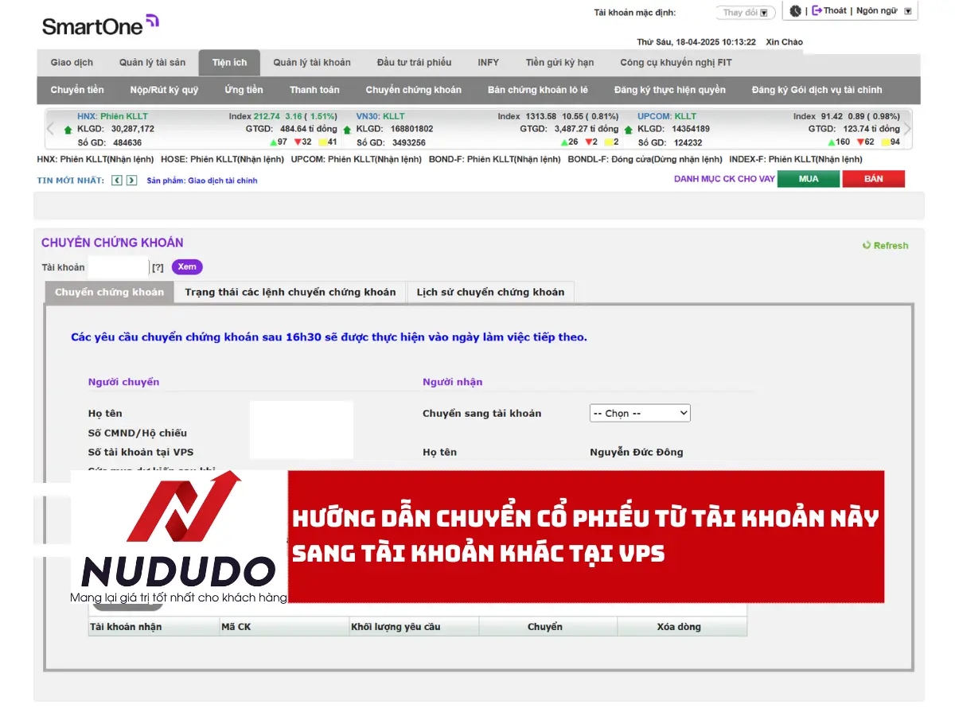
Task: Select the Nộp/Rút ký quỹ submenu item
Action: [x=164, y=90]
